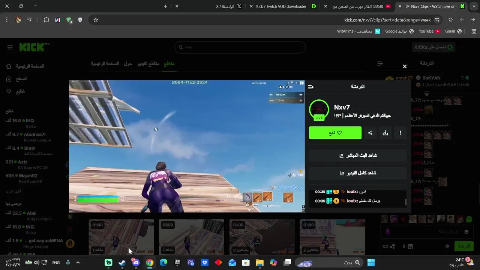480x270 pixels.
Task: Open the extensions puzzle icon
Action: coord(46,20)
